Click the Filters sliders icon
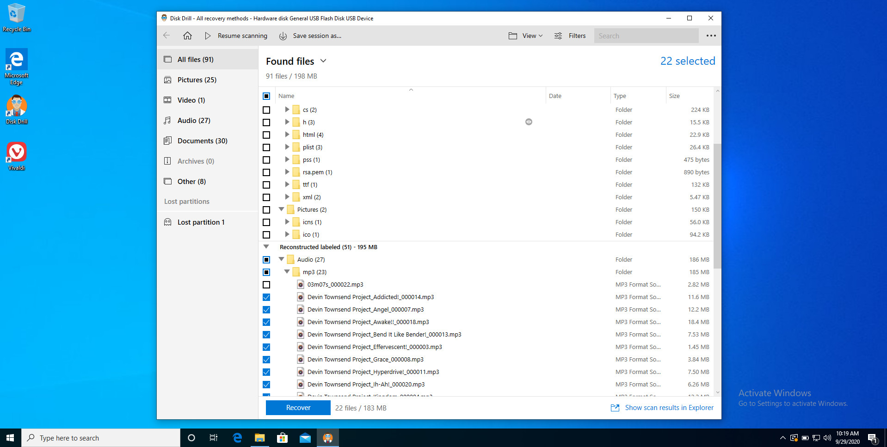This screenshot has height=447, width=887. click(x=558, y=36)
